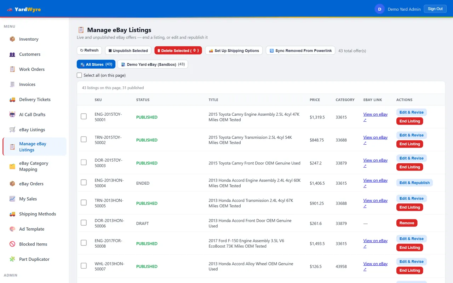The image size is (453, 283).
Task: Open the My Sales sidebar item
Action: pos(35,199)
